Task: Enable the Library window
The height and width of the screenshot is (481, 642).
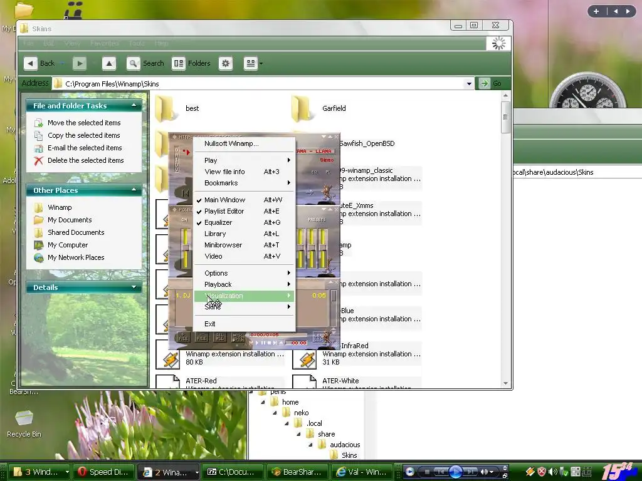Action: pos(244,234)
